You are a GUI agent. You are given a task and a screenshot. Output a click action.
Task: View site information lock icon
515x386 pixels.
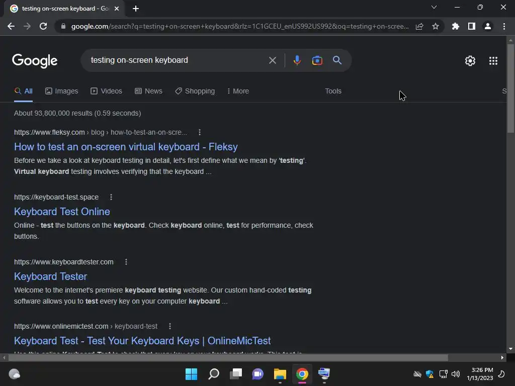click(63, 26)
